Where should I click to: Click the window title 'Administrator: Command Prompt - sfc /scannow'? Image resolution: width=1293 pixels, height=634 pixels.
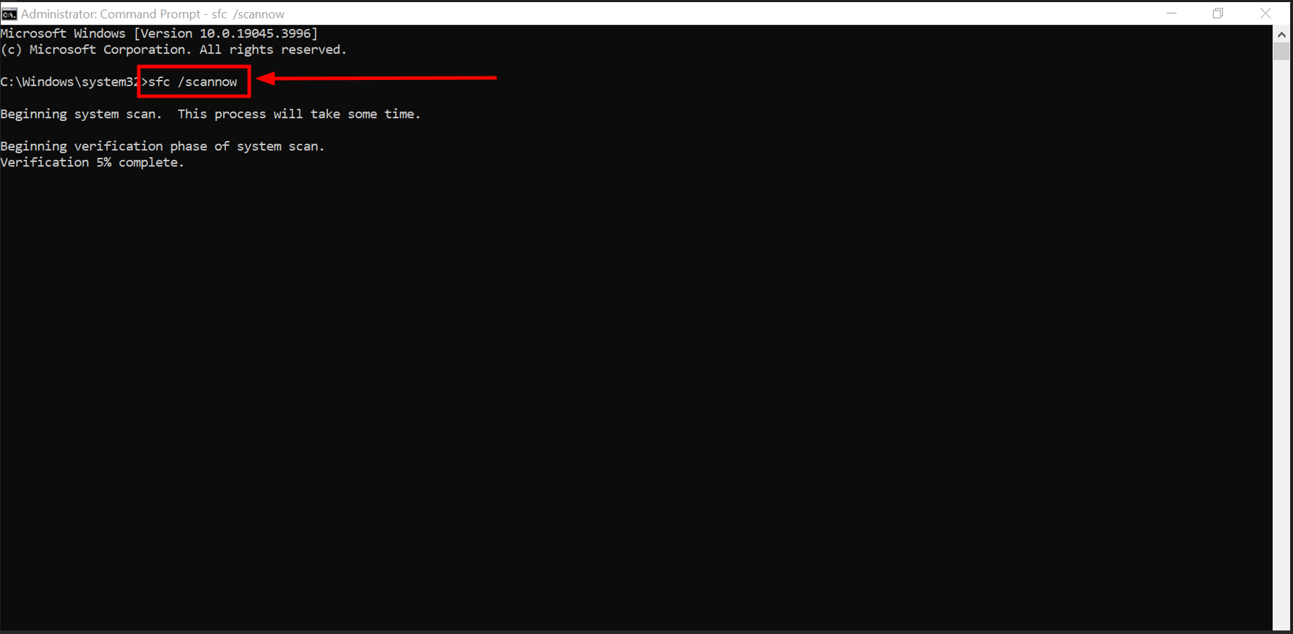click(153, 14)
